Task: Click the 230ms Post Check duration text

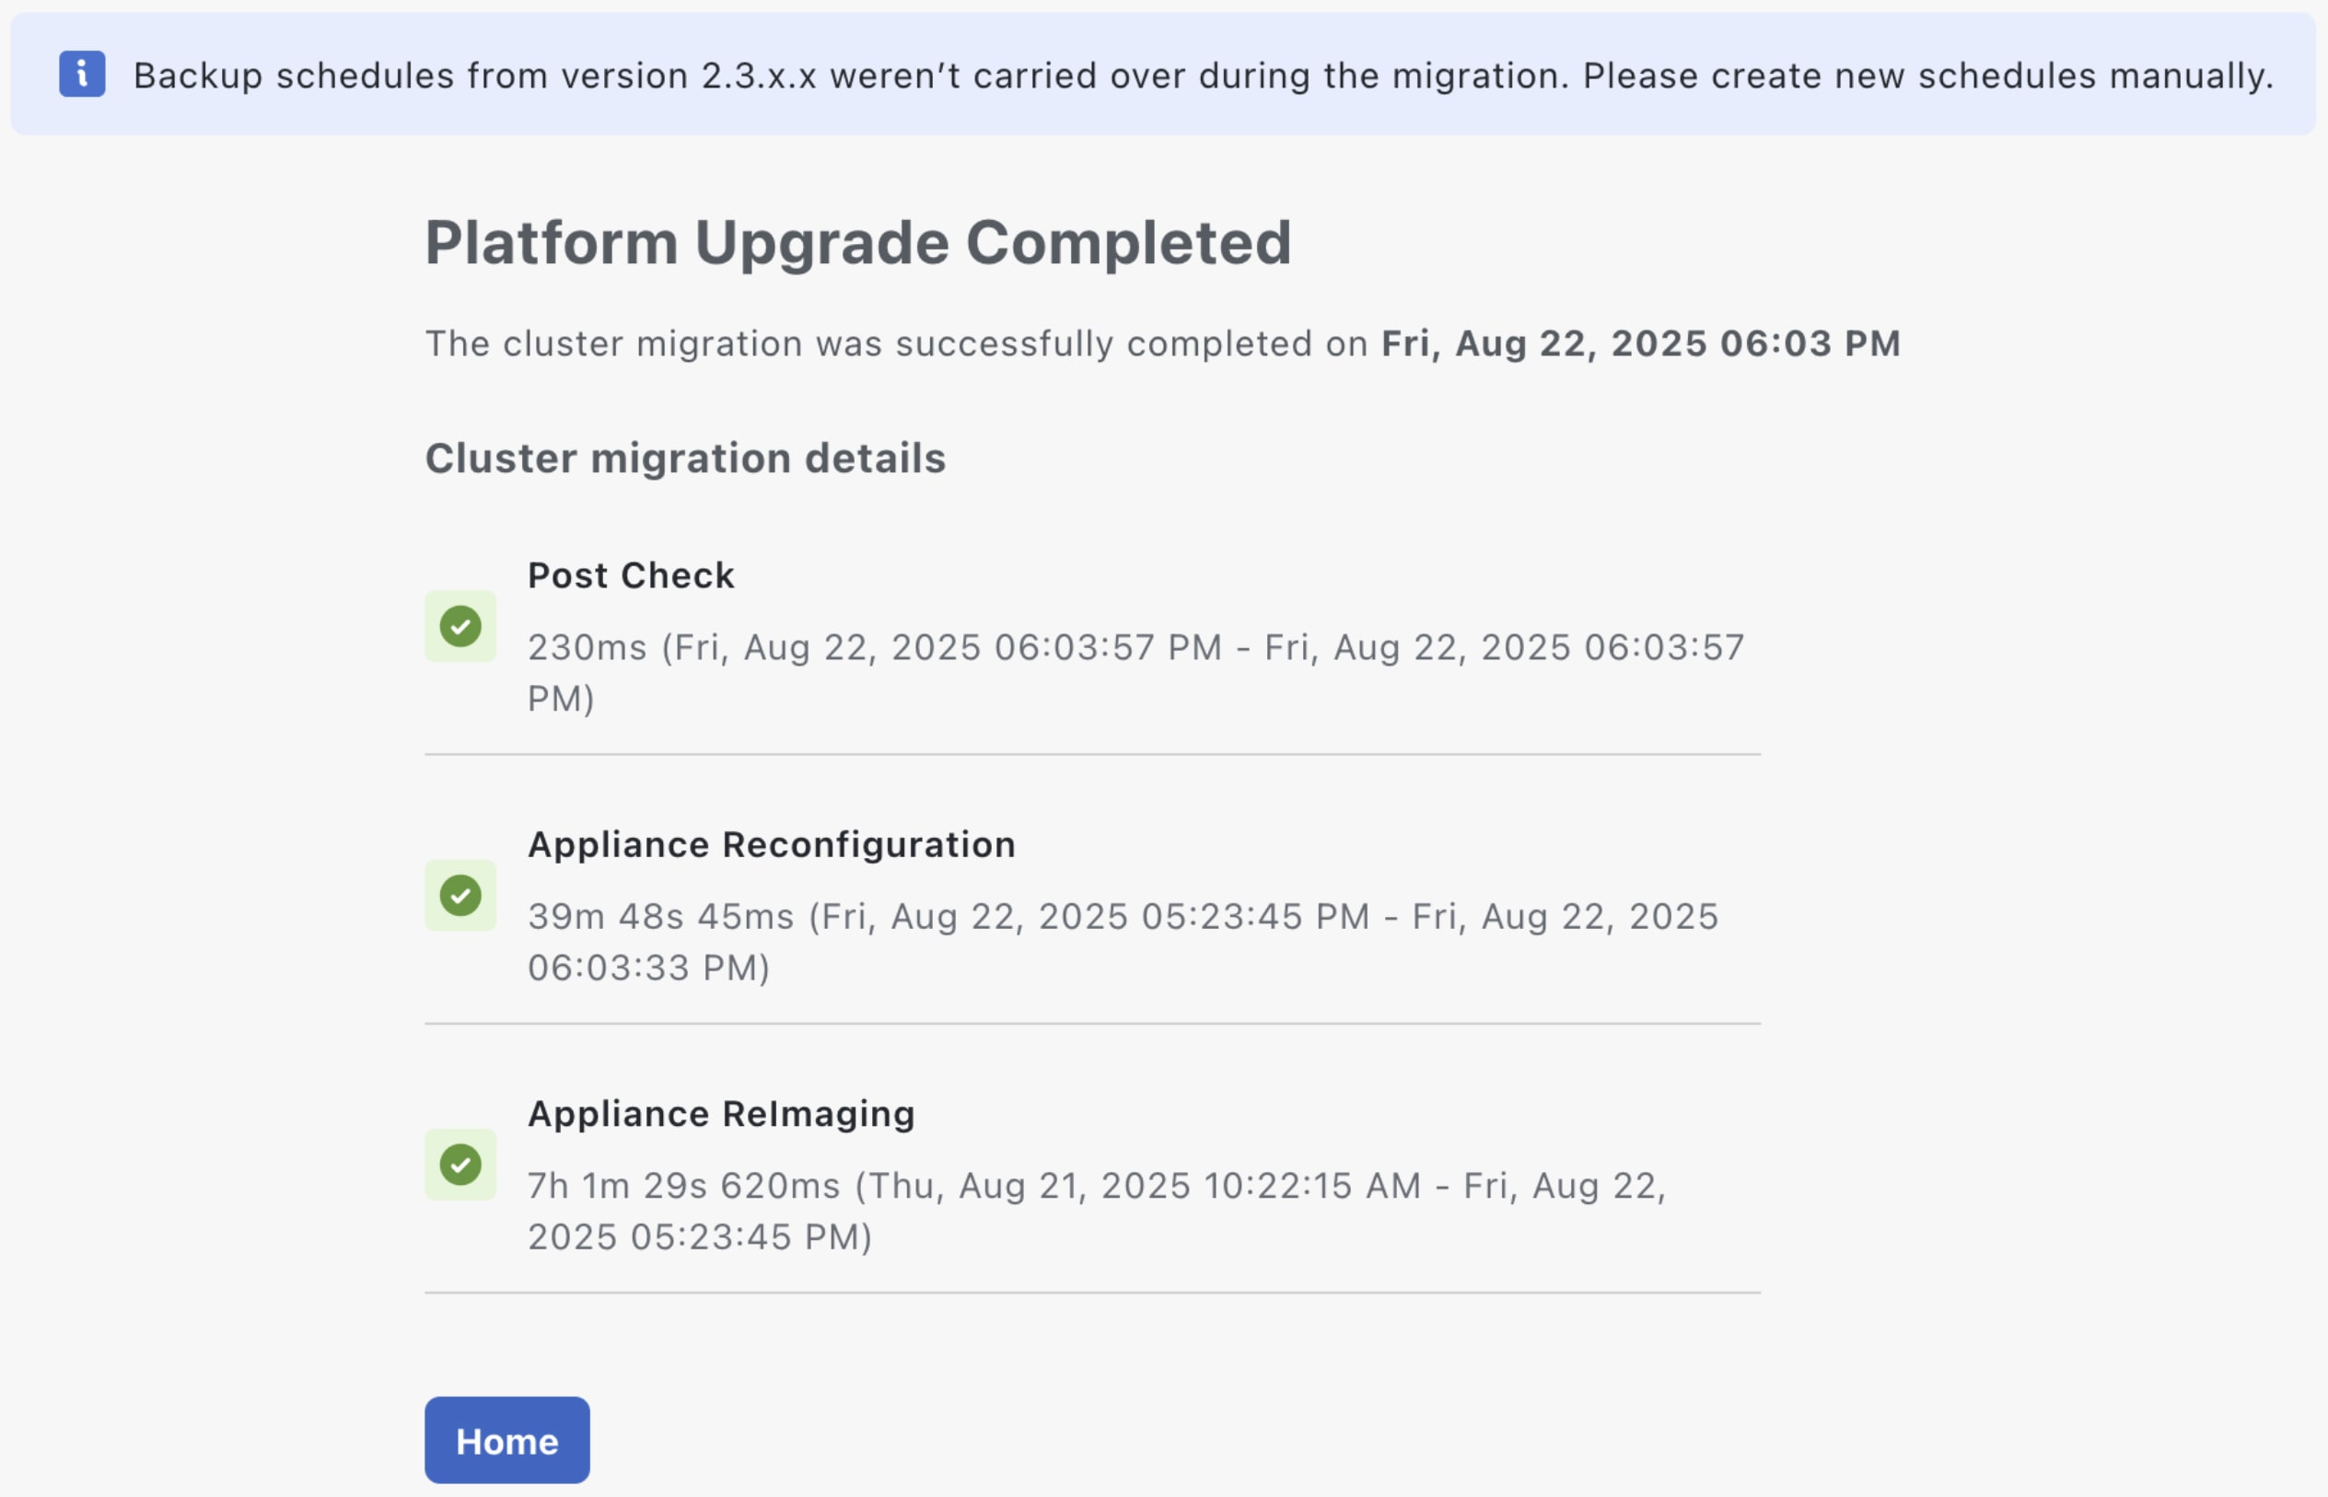Action: (x=588, y=647)
